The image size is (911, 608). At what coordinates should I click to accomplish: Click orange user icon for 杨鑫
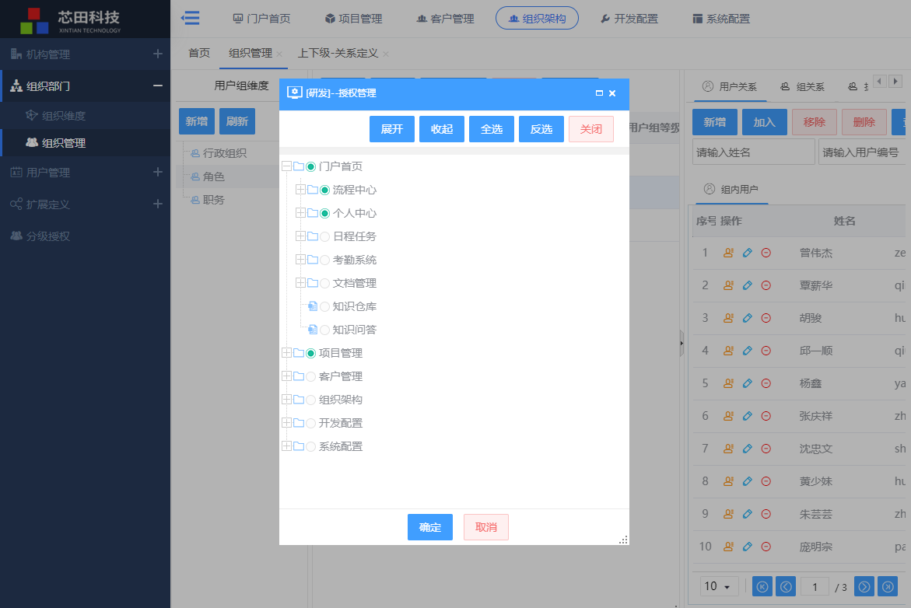tap(729, 383)
